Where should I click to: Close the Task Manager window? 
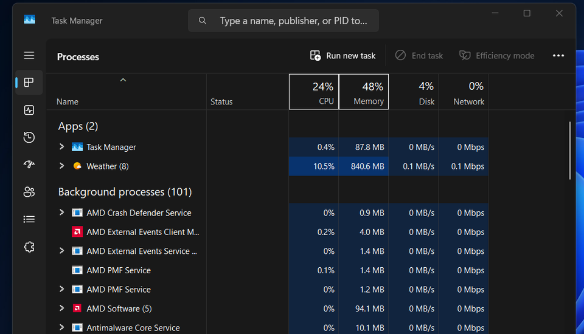(559, 13)
